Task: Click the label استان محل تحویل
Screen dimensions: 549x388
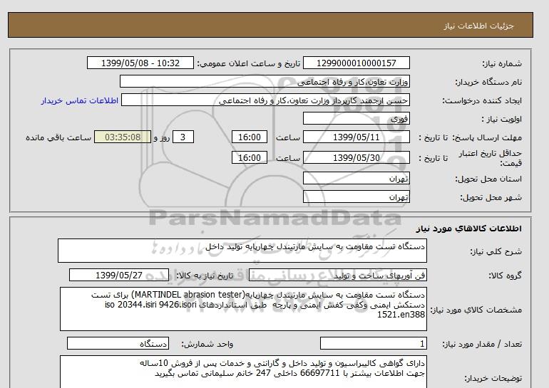Action: tap(488, 179)
